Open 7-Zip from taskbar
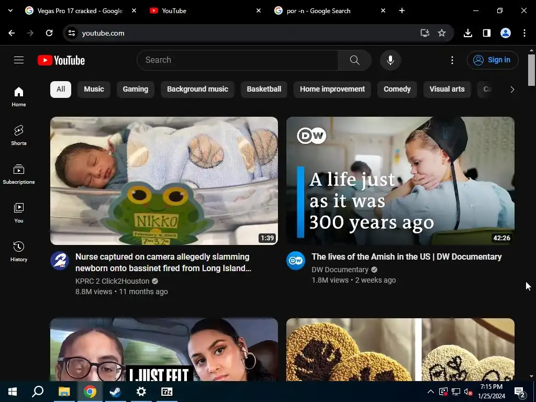Screen dimensions: 536x402 (x=167, y=392)
